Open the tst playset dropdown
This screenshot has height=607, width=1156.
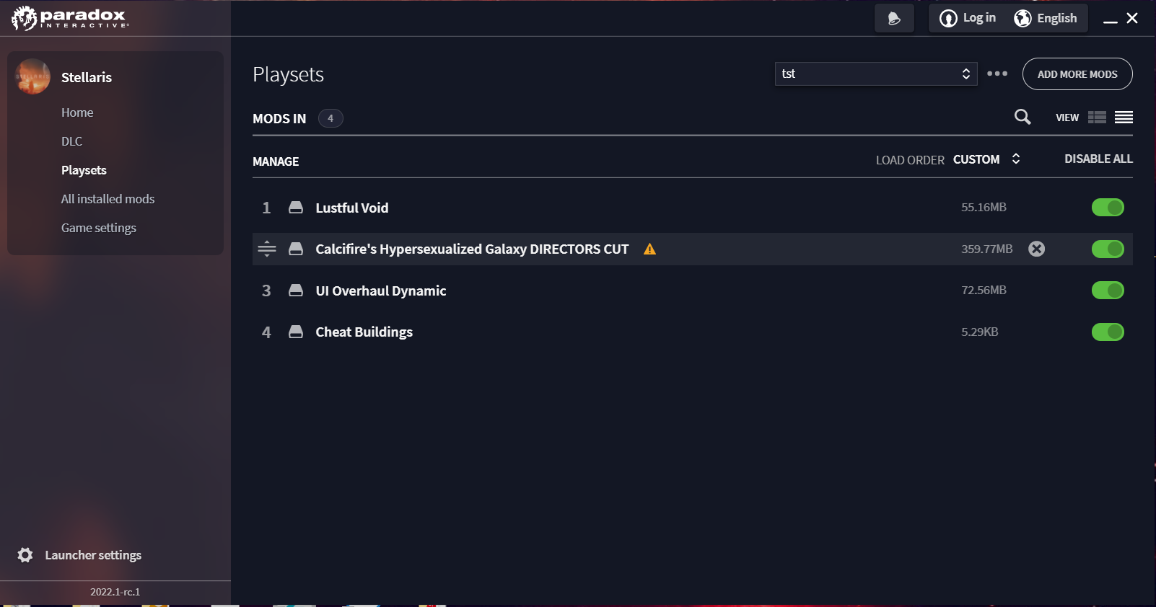[876, 74]
